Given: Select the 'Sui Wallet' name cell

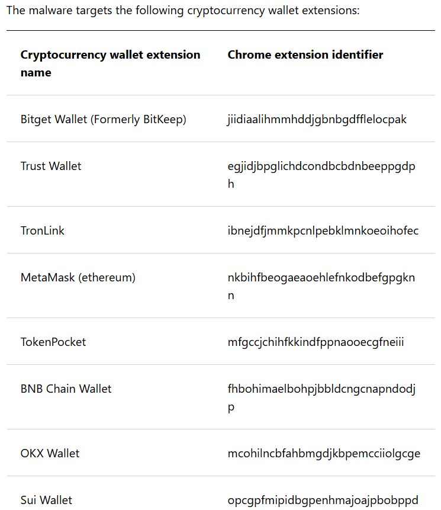Looking at the screenshot, I should [x=46, y=500].
